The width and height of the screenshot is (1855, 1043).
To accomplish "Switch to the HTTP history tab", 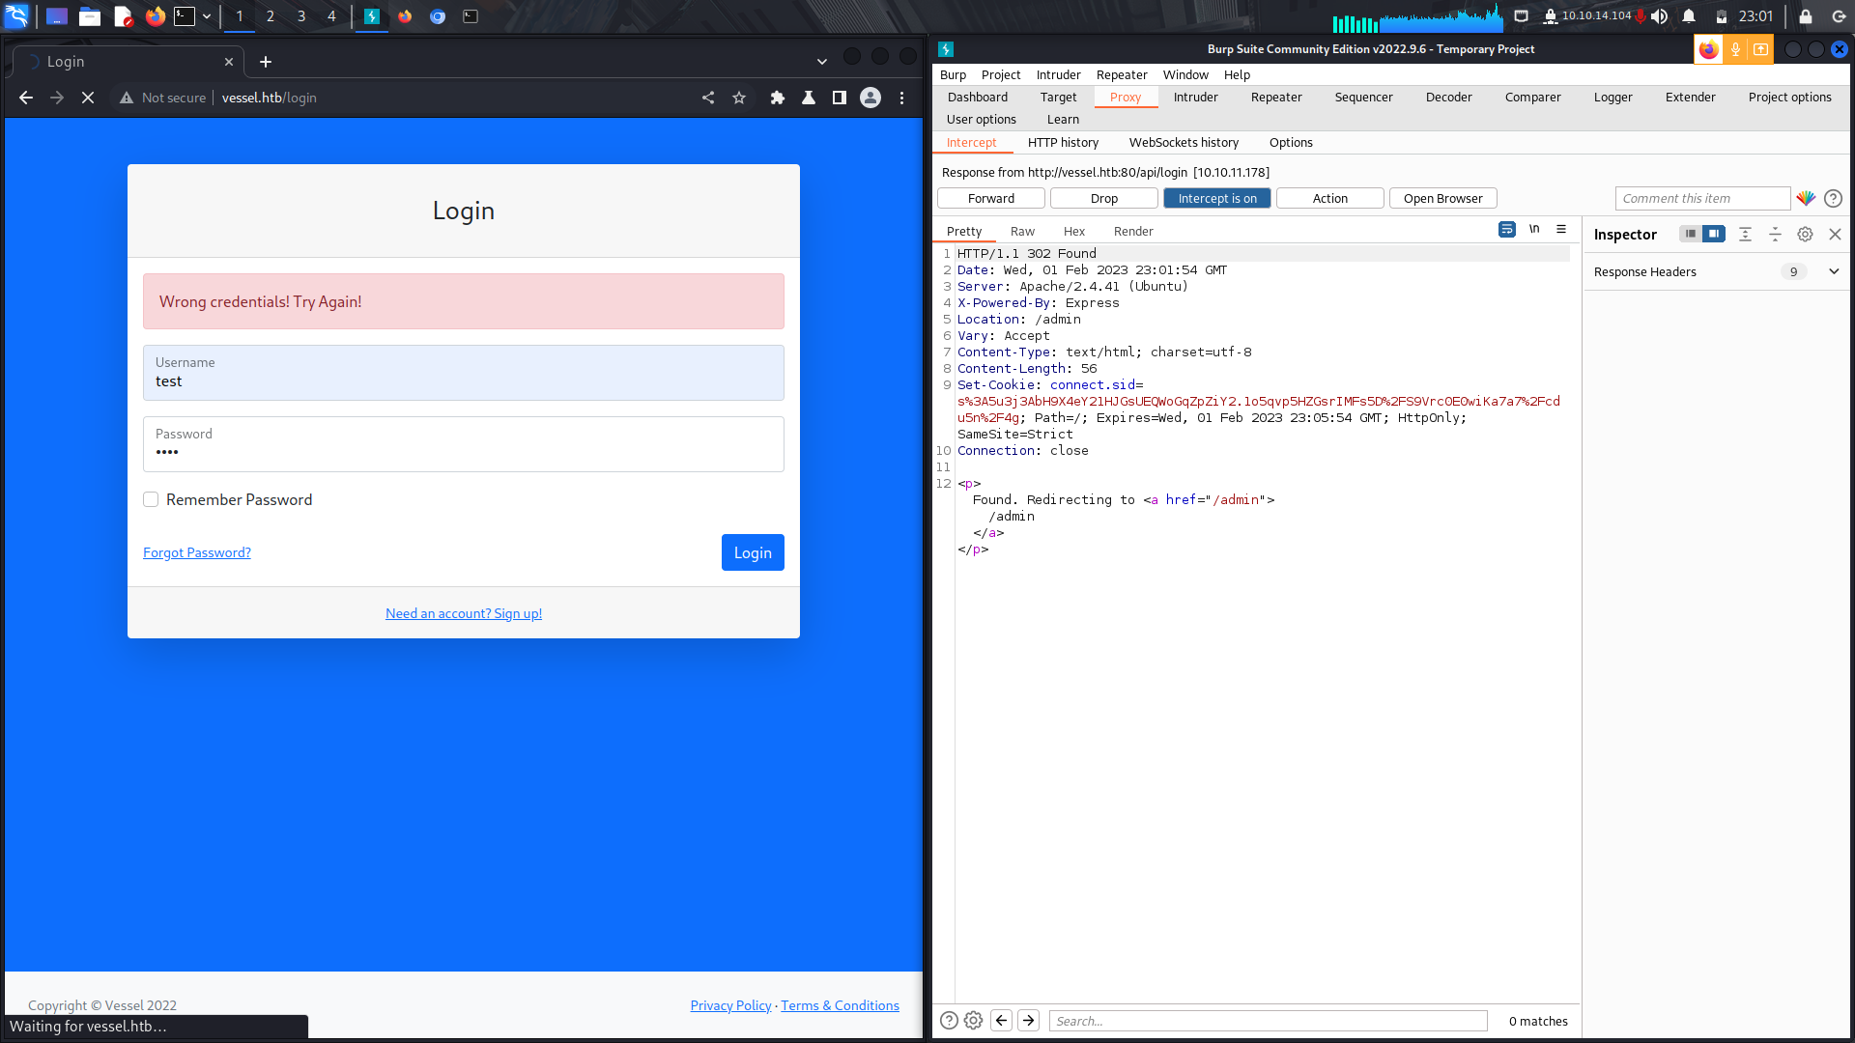I will coord(1063,142).
